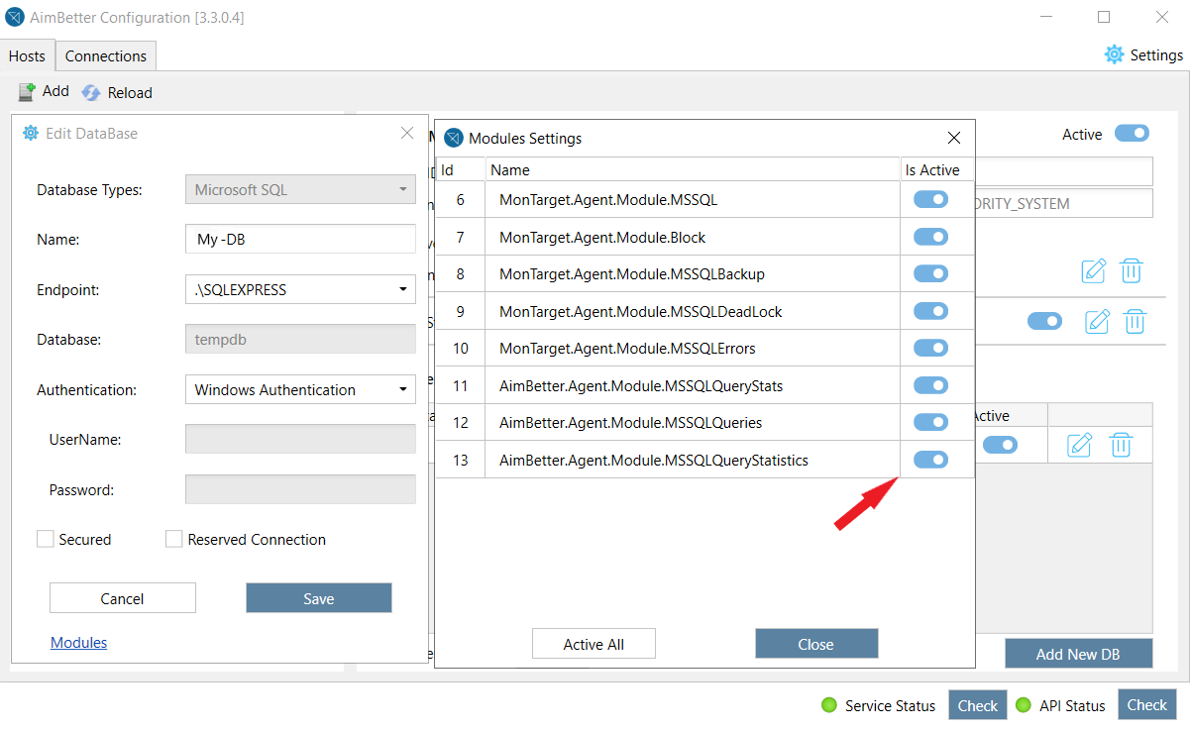Click the Authentication label
This screenshot has height=731, width=1190.
(87, 389)
